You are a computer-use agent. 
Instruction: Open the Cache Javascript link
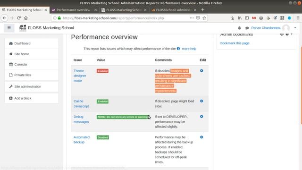[81, 104]
